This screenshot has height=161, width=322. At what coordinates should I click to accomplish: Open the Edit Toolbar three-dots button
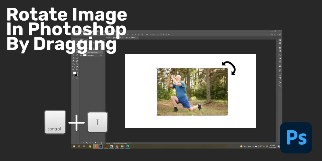[77, 70]
